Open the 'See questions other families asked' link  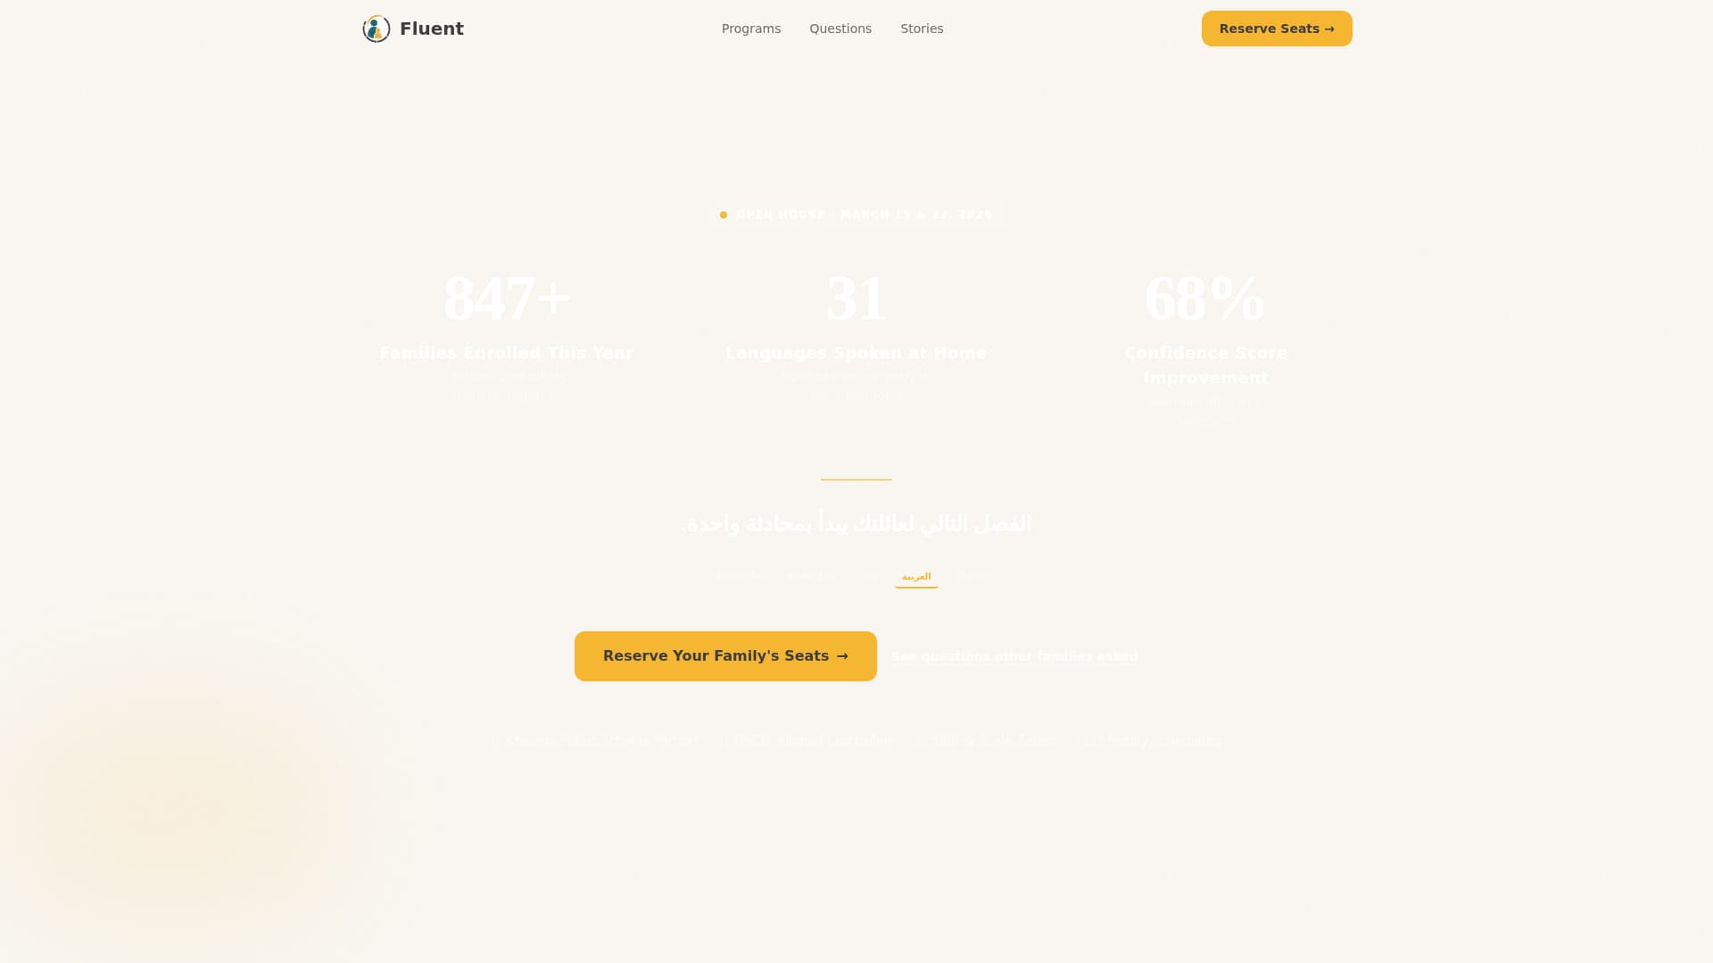click(x=1014, y=655)
